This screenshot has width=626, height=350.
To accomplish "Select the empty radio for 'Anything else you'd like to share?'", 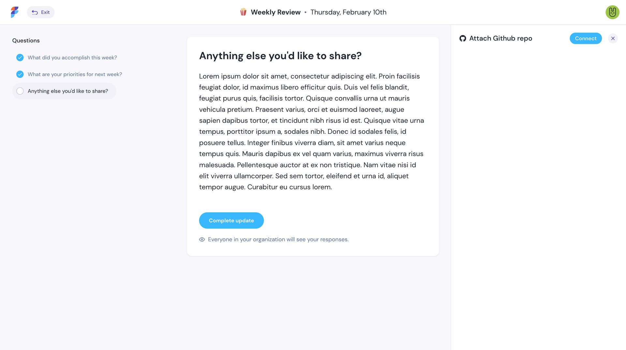I will (20, 91).
